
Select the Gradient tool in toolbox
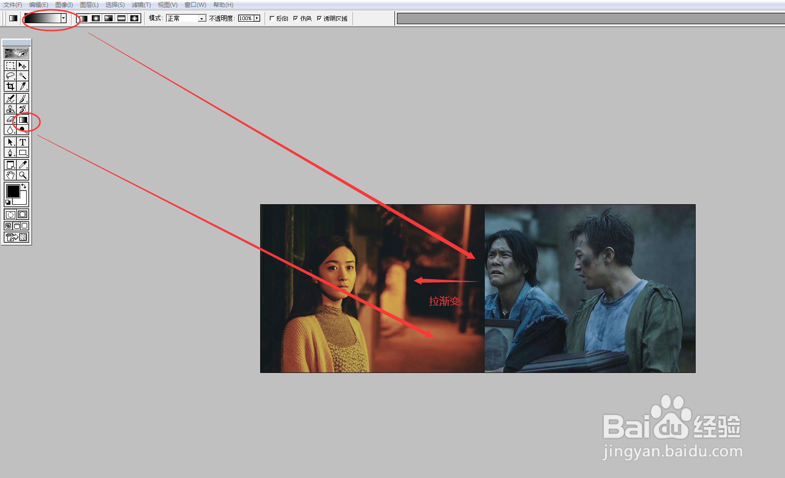[x=23, y=119]
